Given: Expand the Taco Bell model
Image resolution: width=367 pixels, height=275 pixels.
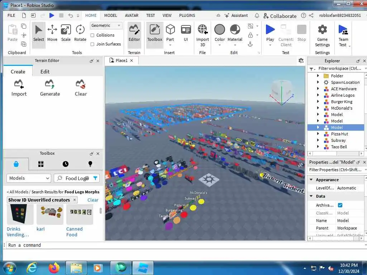Looking at the screenshot, I should click(x=318, y=146).
